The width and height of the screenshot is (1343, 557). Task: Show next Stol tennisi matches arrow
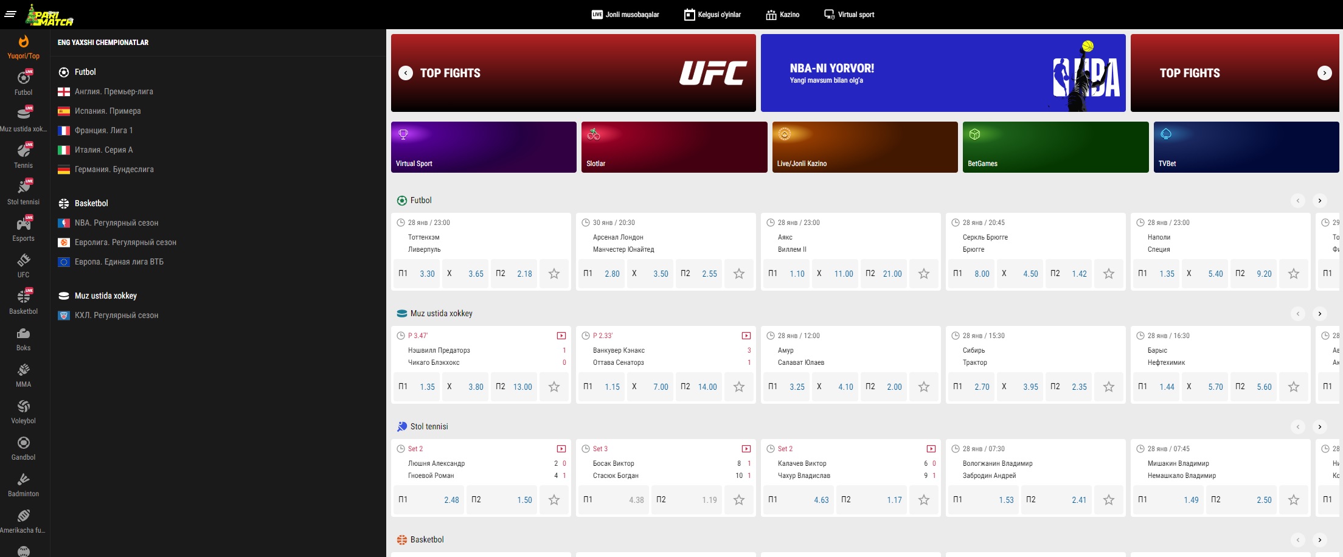pyautogui.click(x=1320, y=427)
